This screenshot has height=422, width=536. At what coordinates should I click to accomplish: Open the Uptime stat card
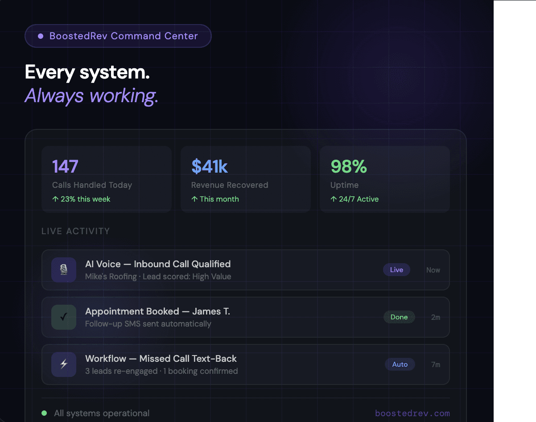(x=385, y=179)
